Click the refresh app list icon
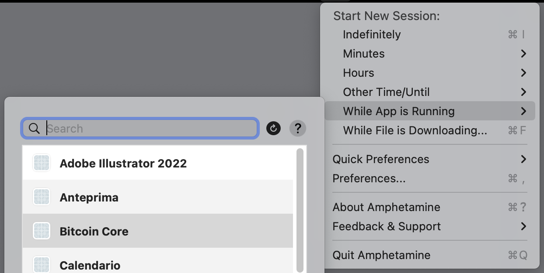Viewport: 544px width, 273px height. [x=273, y=128]
